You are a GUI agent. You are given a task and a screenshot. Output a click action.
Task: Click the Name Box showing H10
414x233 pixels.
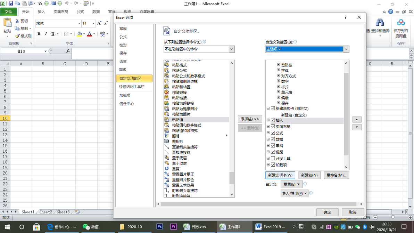pos(22,51)
